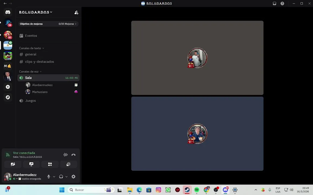313x195 pixels.
Task: Click the Buscar taskbar search field
Action: (91, 190)
